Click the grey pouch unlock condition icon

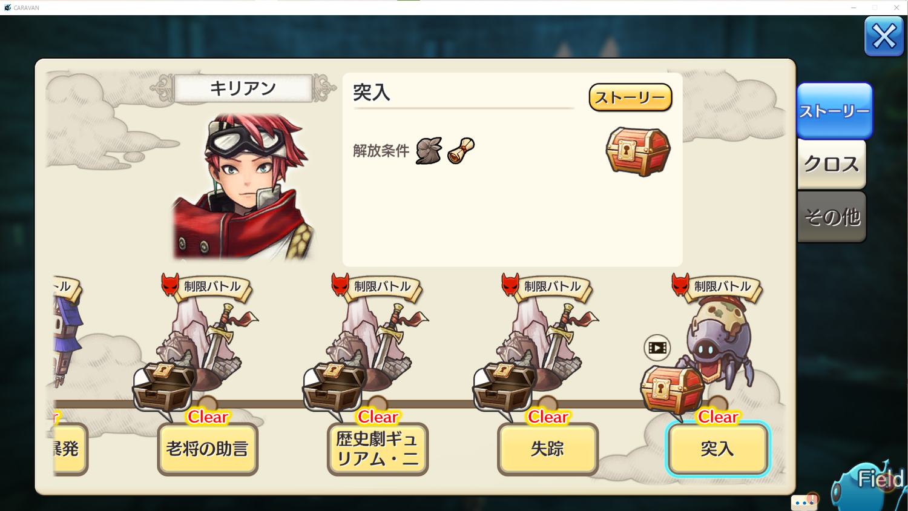click(x=429, y=150)
